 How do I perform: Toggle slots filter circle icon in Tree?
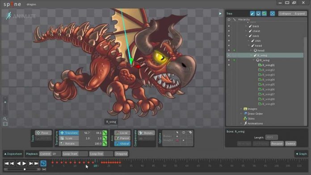(258, 13)
